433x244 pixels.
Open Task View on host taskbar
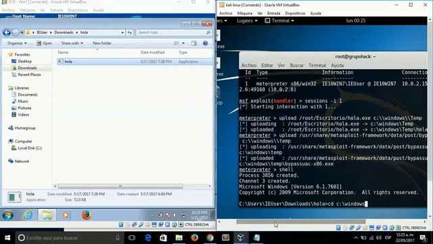[132, 238]
